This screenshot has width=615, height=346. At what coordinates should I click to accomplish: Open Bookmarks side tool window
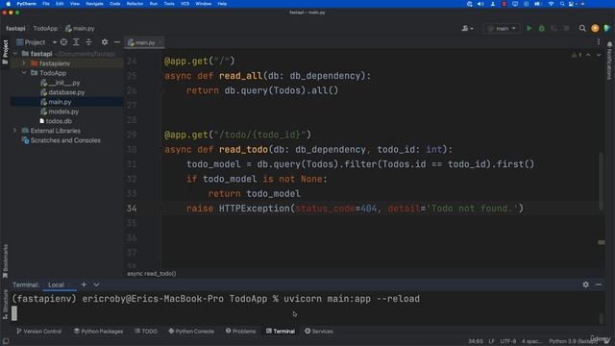[5, 260]
